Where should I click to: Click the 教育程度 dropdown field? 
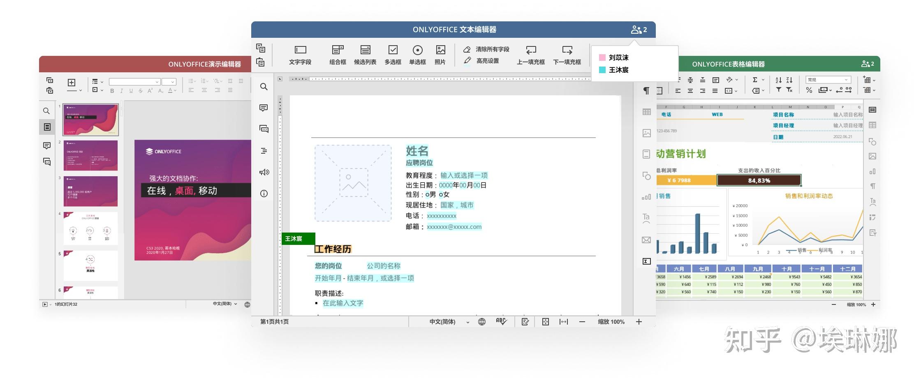pyautogui.click(x=464, y=175)
